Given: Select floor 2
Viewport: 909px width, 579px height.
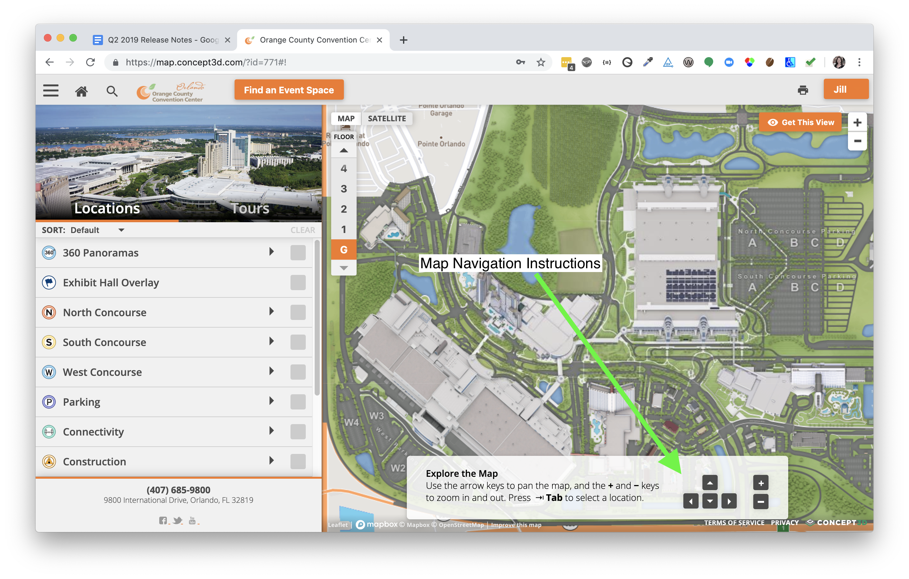Looking at the screenshot, I should (344, 209).
